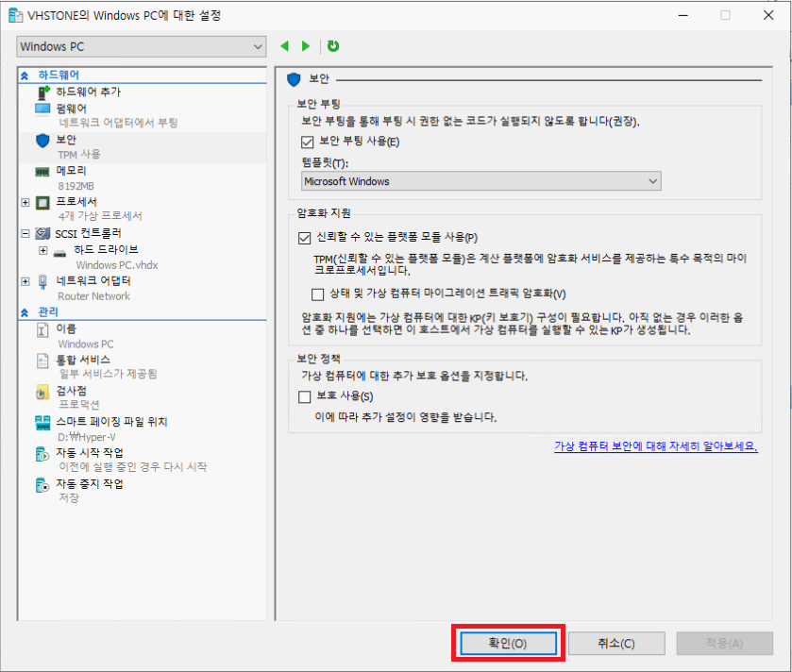
Task: Click 'Windows PC.vhdx' text
Action: click(117, 265)
